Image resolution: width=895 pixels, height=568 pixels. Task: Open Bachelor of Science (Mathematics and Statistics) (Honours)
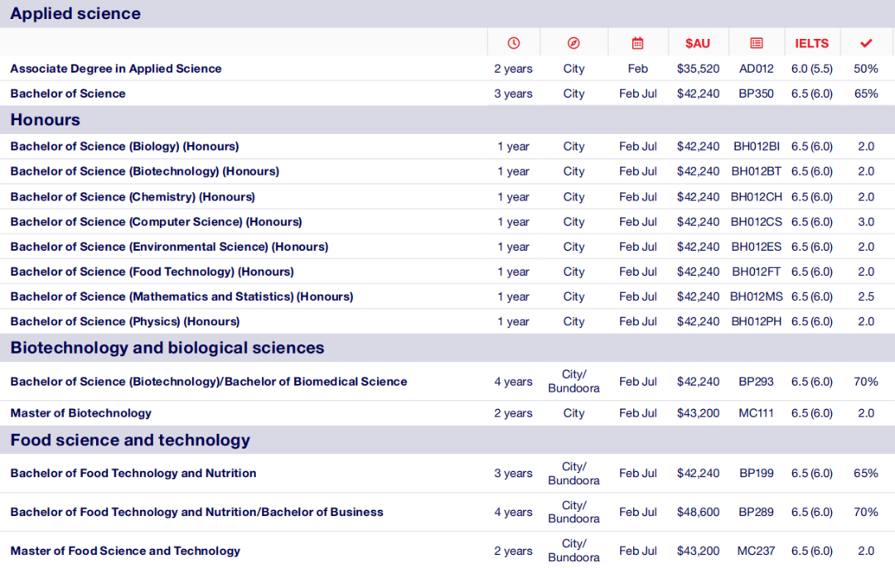(x=181, y=296)
